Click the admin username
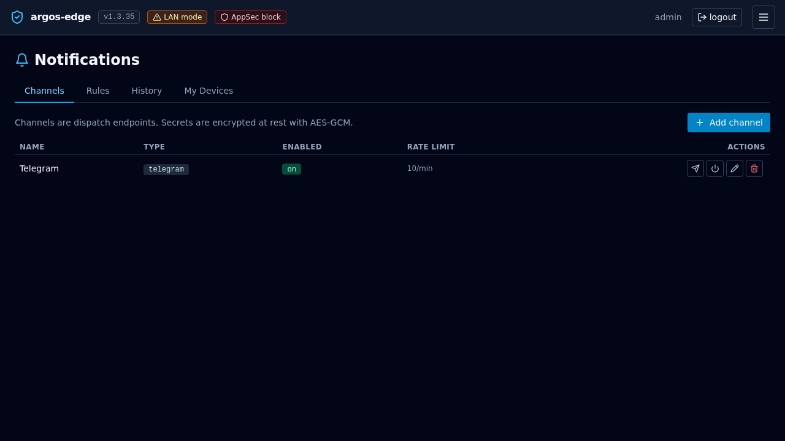The height and width of the screenshot is (441, 785). point(668,17)
